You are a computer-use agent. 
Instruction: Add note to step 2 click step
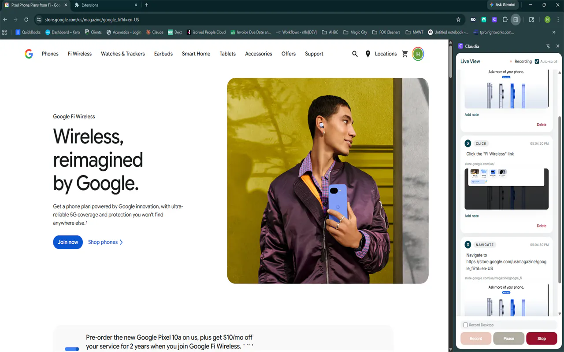471,216
